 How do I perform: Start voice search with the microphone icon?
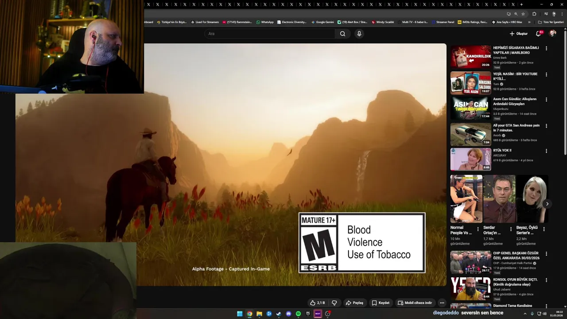(359, 34)
